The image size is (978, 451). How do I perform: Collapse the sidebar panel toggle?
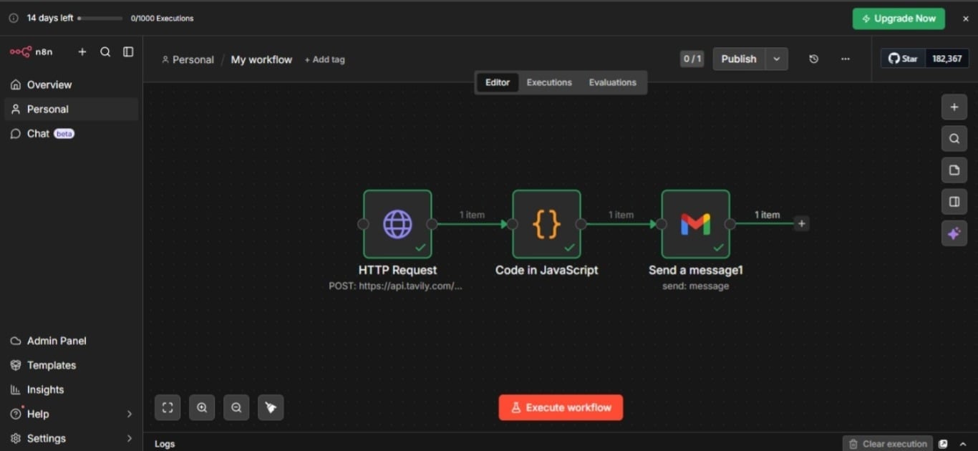tap(128, 52)
